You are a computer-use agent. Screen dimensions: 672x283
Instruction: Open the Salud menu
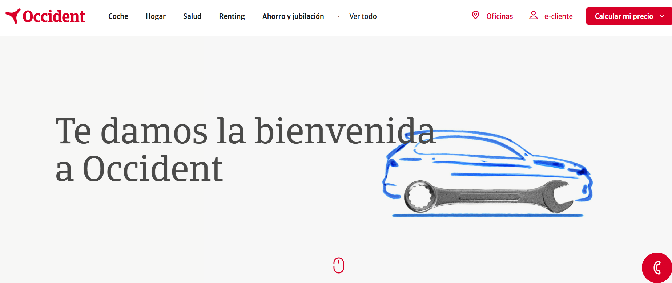tap(192, 16)
